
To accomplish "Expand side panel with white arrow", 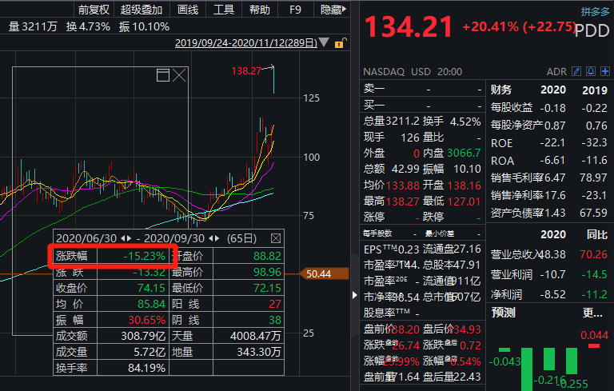I will click(x=355, y=295).
